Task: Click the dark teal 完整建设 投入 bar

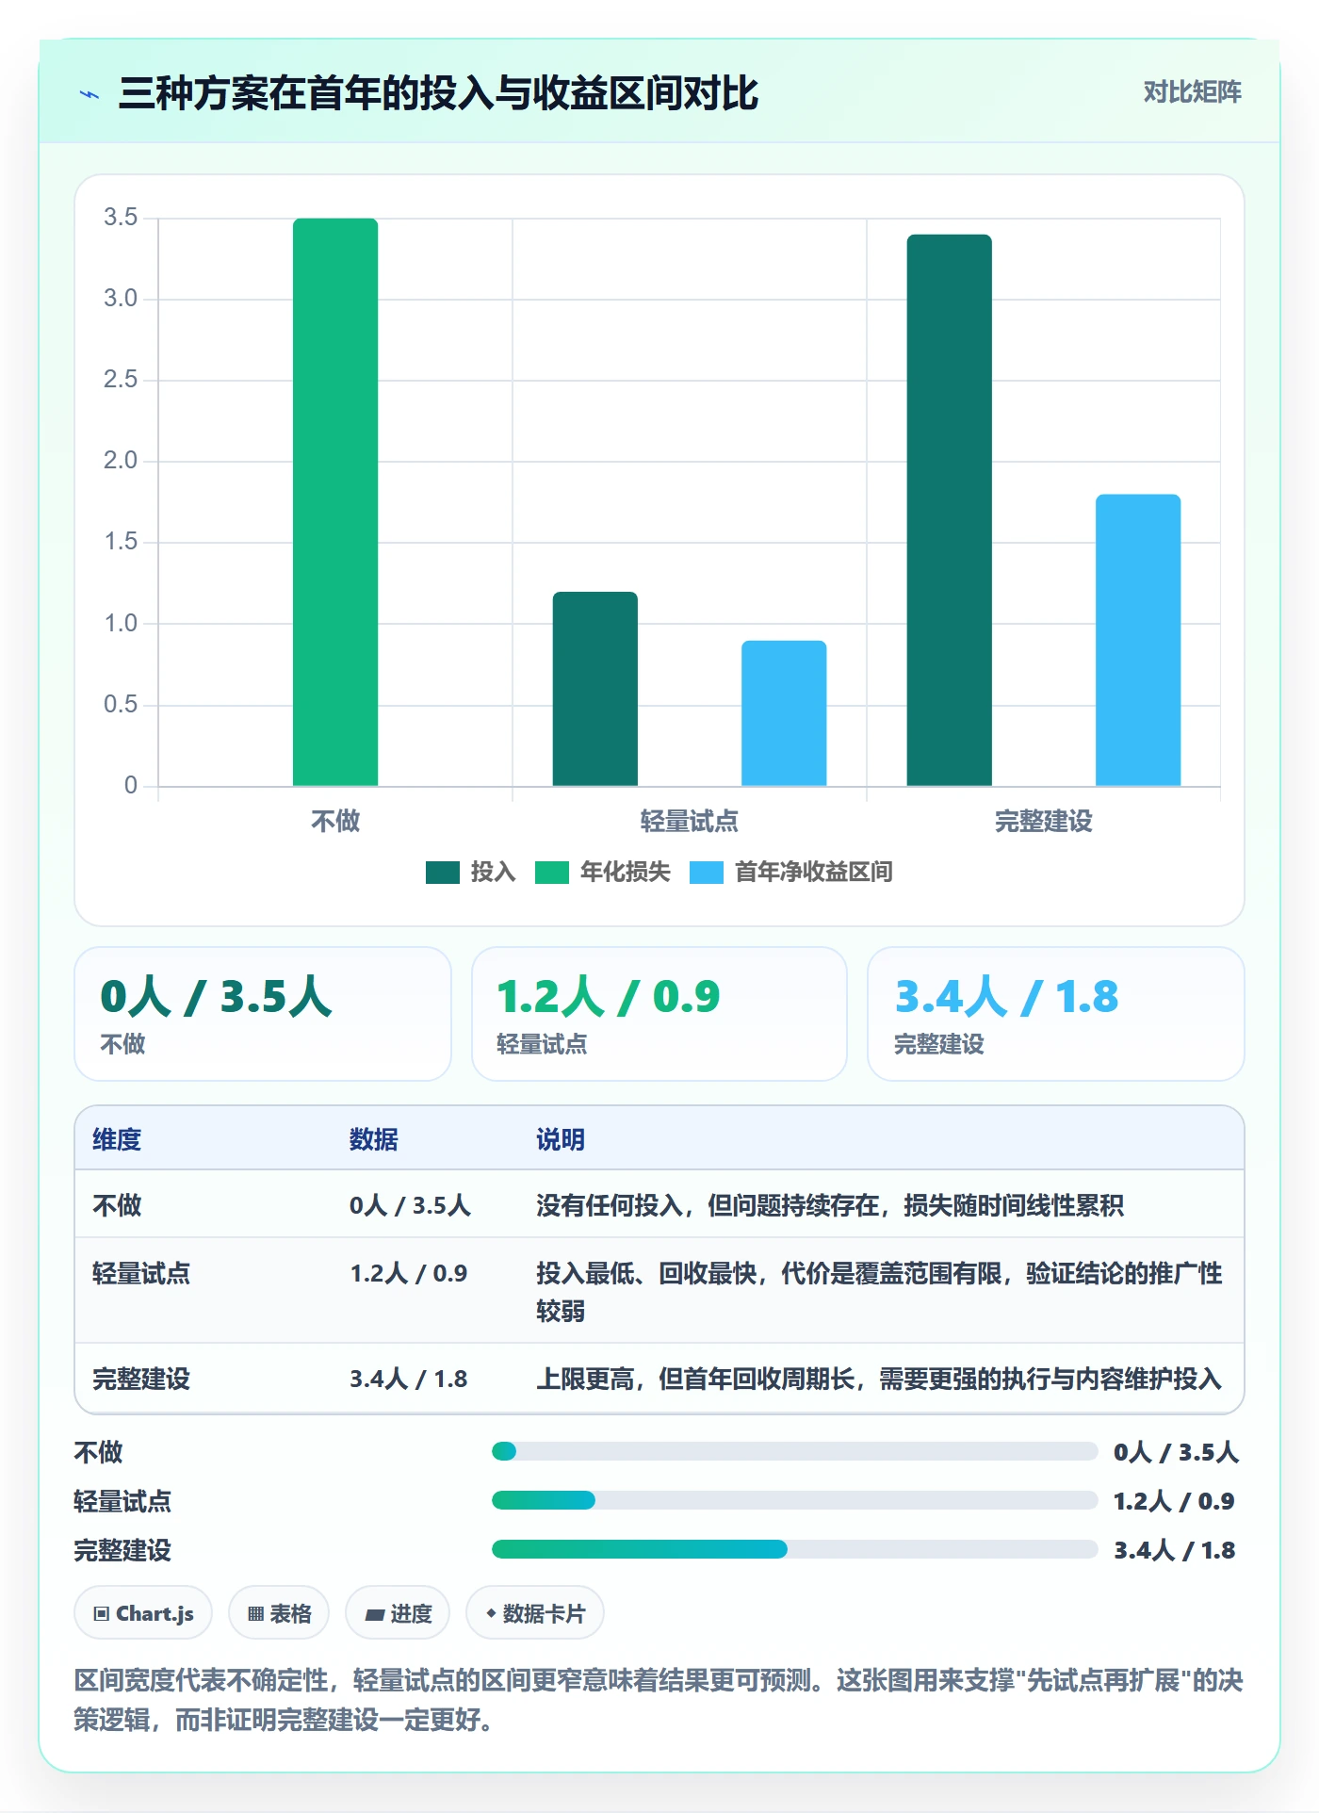Action: (950, 510)
